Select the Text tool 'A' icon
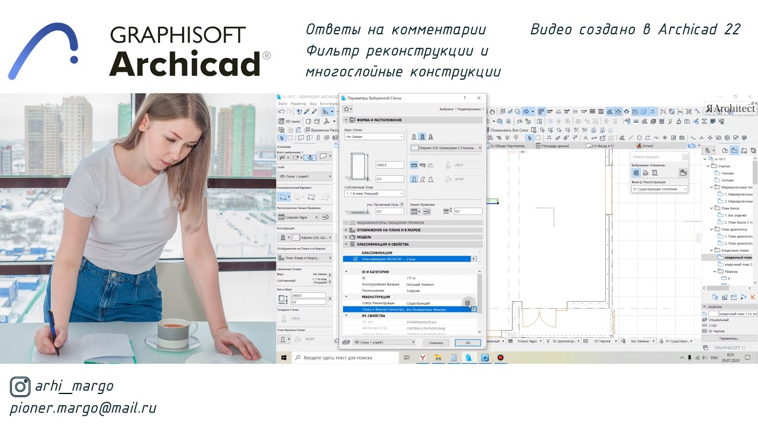Screen dimensions: 758x426 (586, 138)
